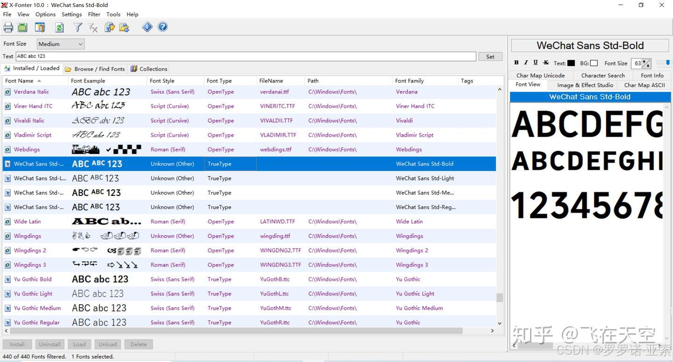Click the font icon beside Wide Latin
The height and width of the screenshot is (362, 673).
pyautogui.click(x=7, y=222)
